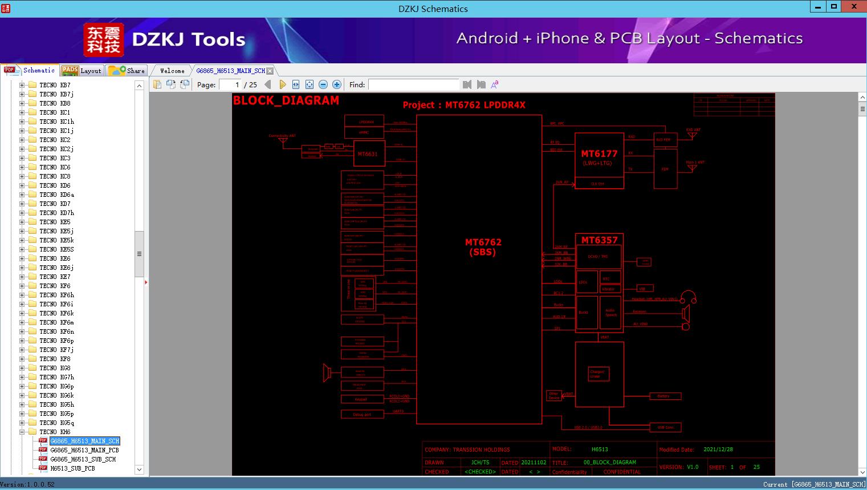The image size is (867, 490).
Task: Expand the TECNO KC1h tree node
Action: 22,122
